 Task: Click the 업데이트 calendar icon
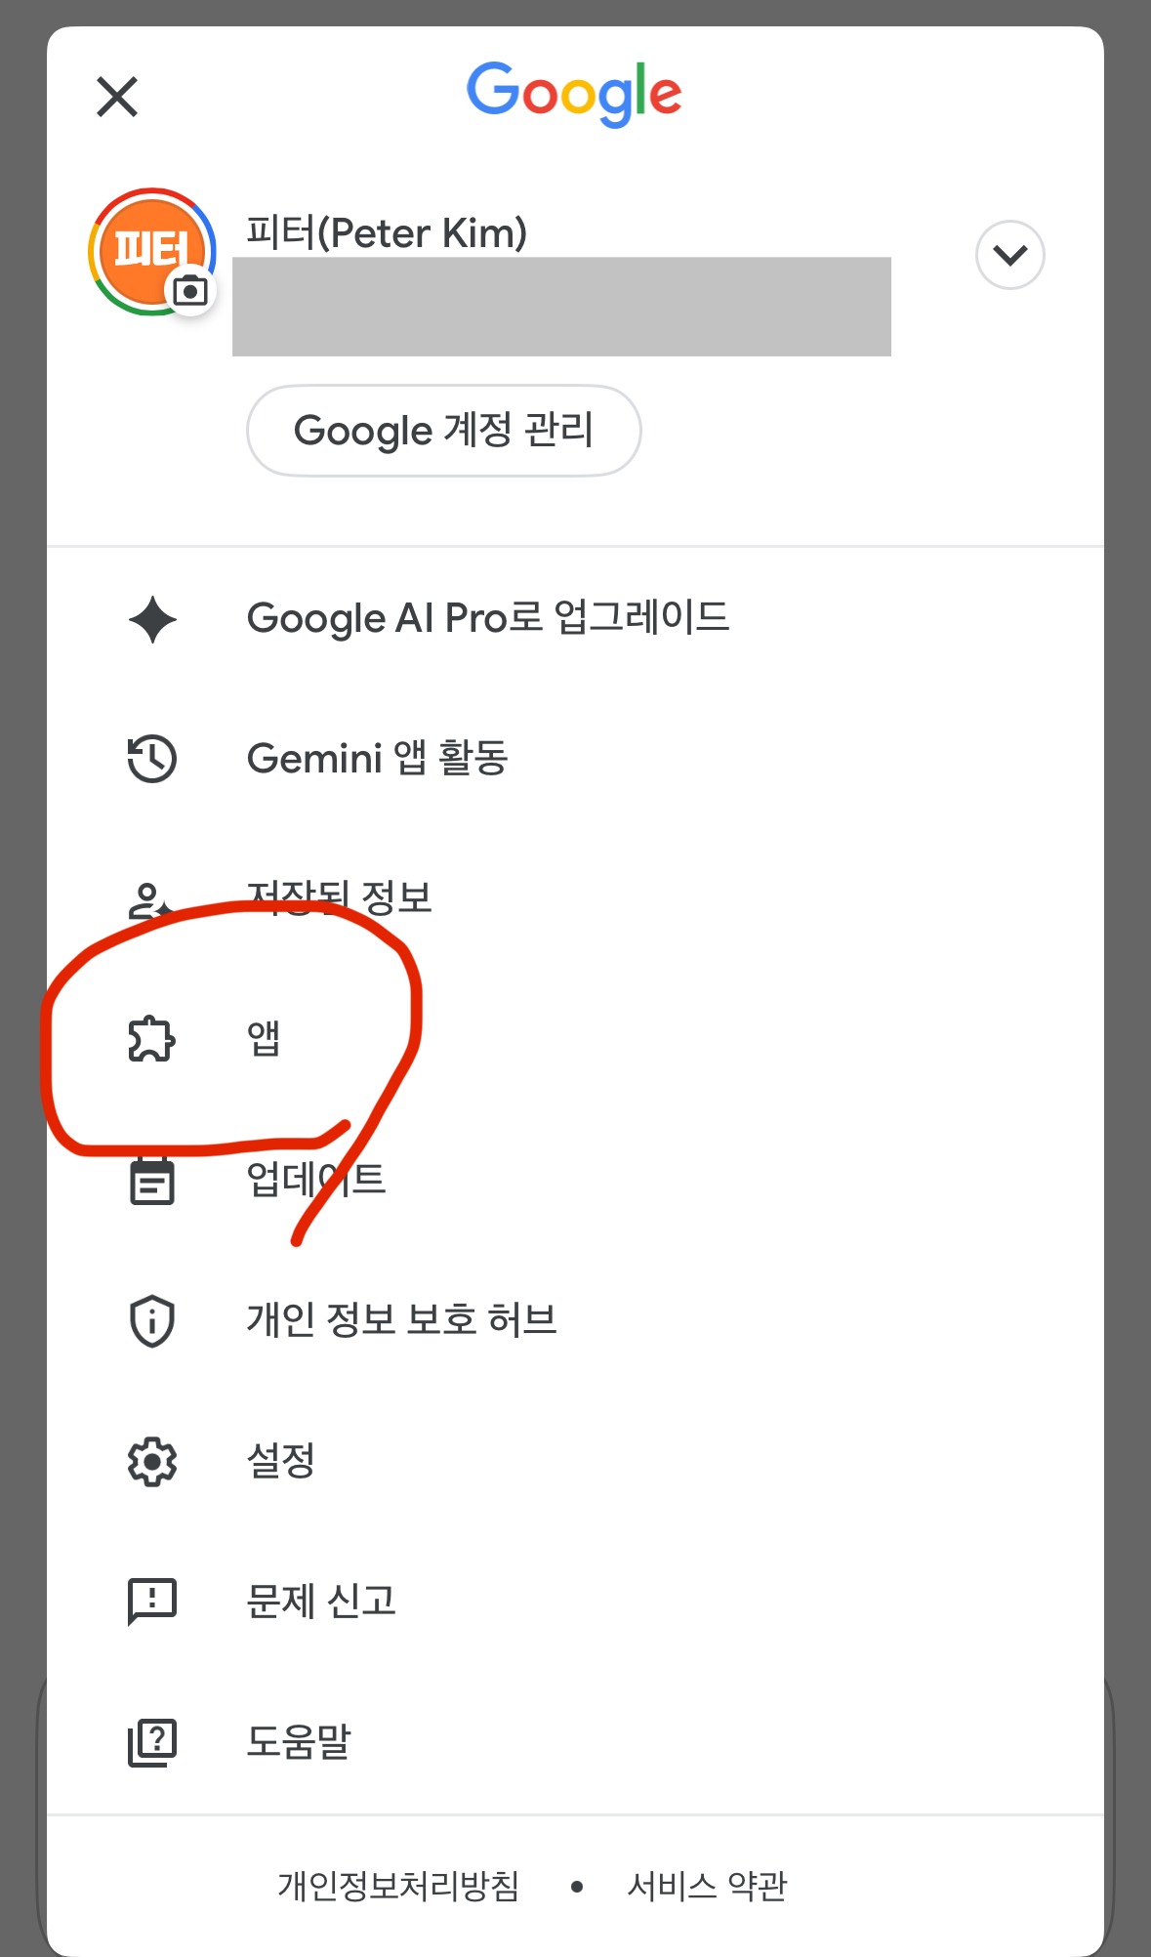[152, 1181]
